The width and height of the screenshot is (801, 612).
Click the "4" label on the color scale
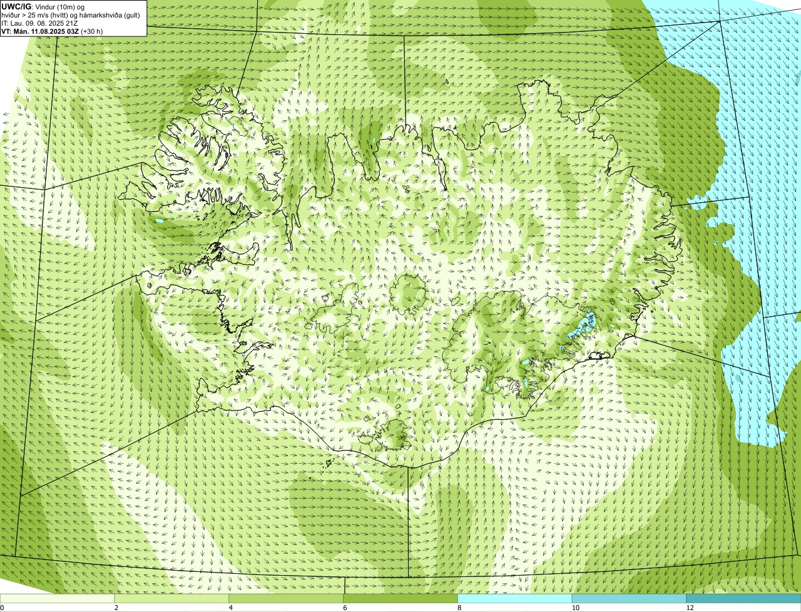click(x=231, y=608)
